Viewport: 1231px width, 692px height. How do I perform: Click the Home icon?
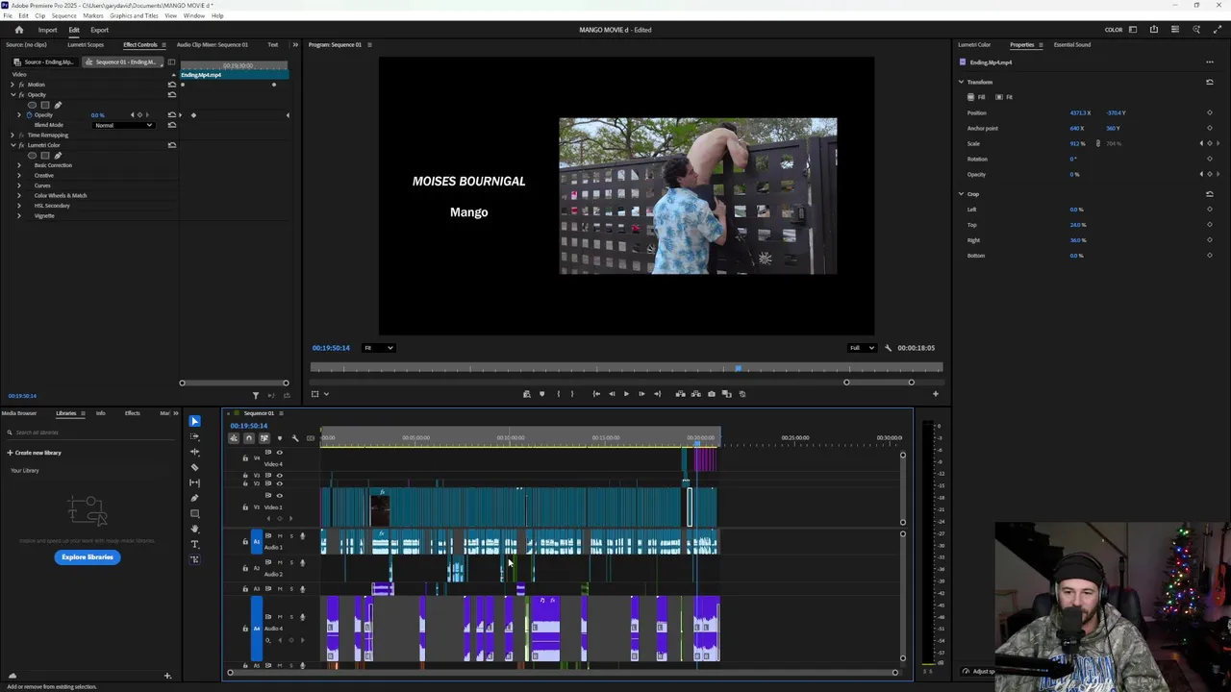[18, 30]
